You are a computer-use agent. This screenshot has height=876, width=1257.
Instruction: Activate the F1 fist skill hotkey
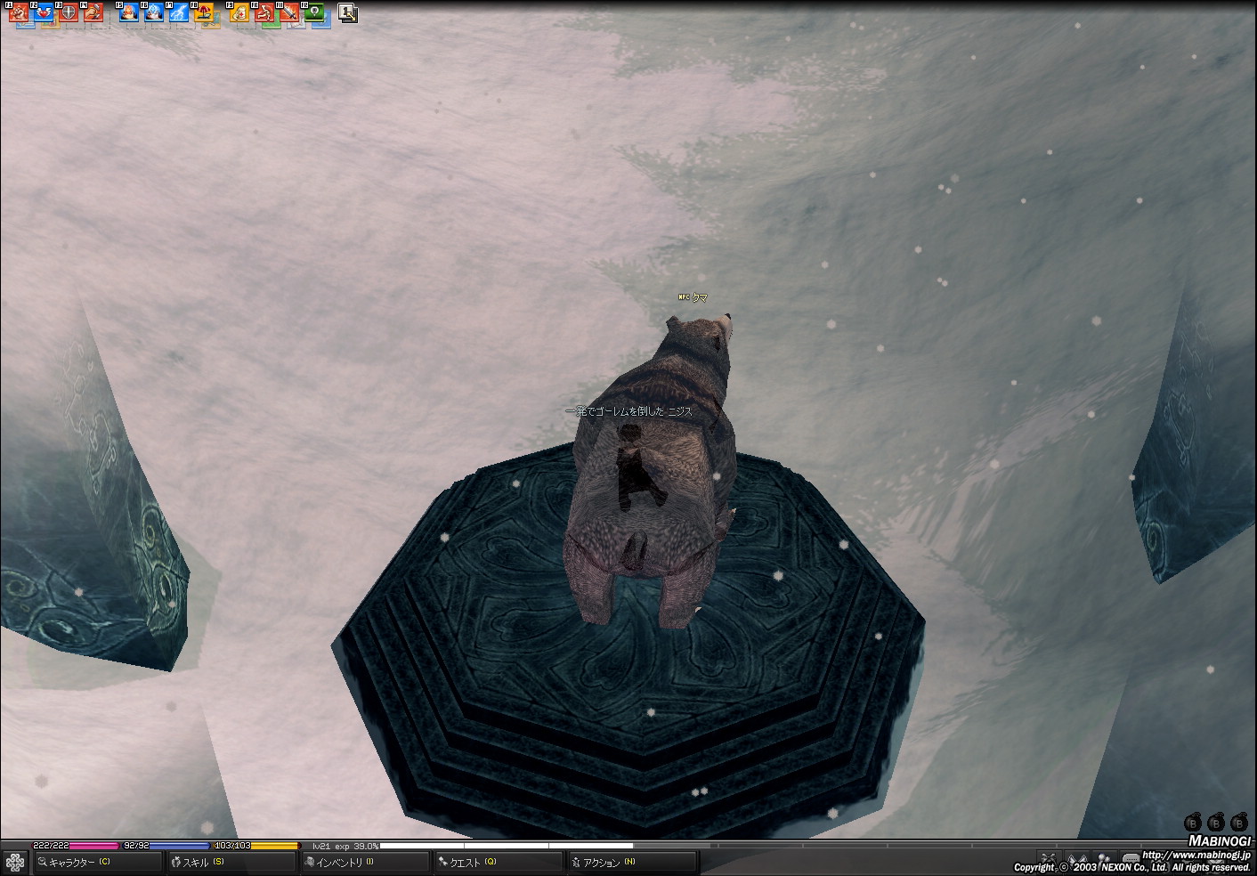pos(20,13)
